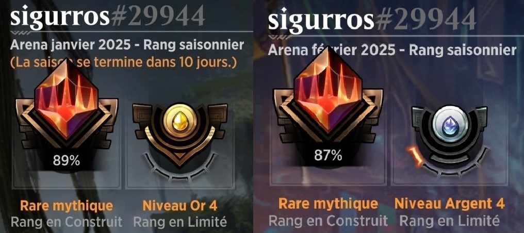Click the January Mythic rank gem icon
Image resolution: width=524 pixels, height=233 pixels.
[67, 99]
